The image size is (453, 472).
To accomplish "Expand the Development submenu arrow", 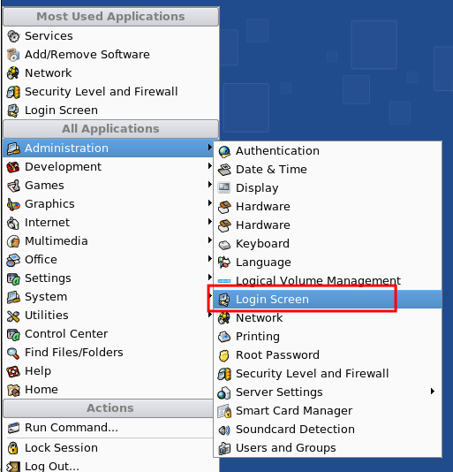I will point(210,166).
